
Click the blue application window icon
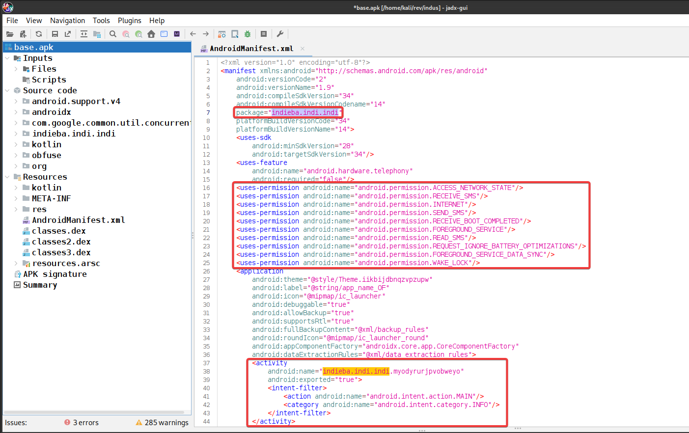[x=164, y=34]
